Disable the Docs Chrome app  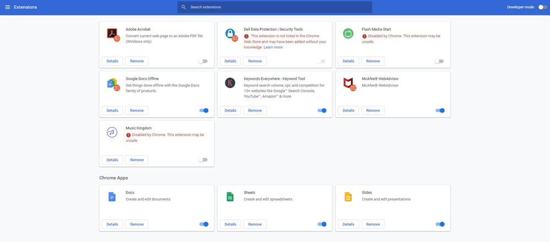click(204, 224)
